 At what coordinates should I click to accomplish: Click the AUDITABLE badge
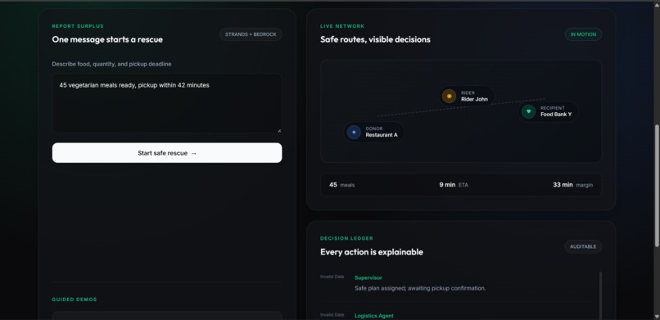[x=583, y=247]
